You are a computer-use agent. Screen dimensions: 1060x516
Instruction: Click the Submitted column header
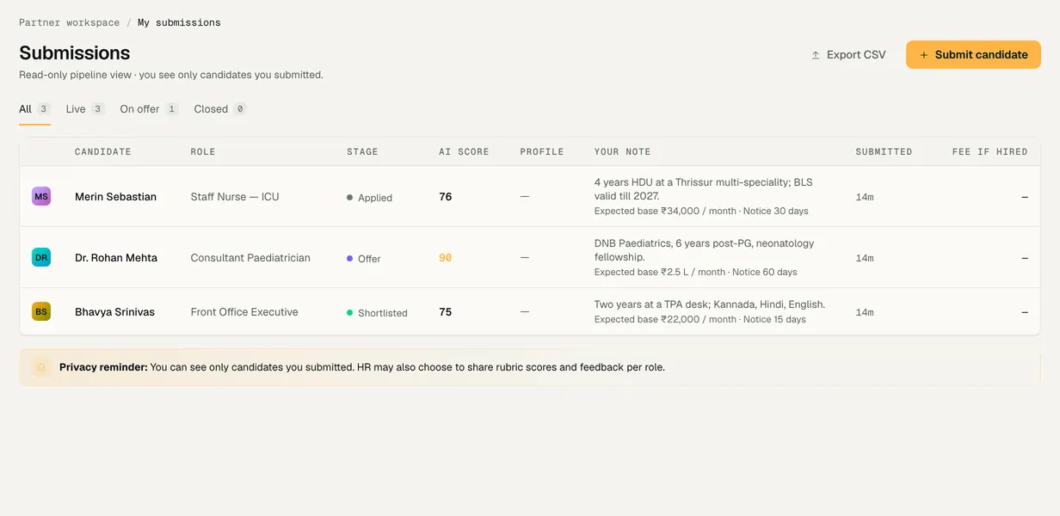884,151
